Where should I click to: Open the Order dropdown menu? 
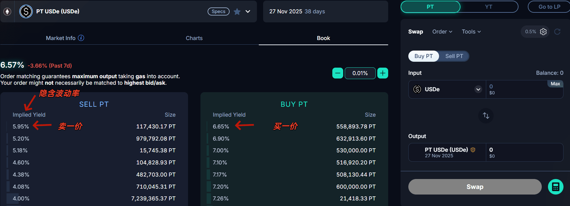(x=442, y=32)
